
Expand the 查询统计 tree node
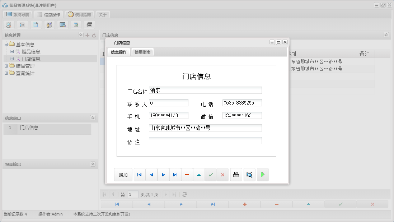click(x=6, y=73)
